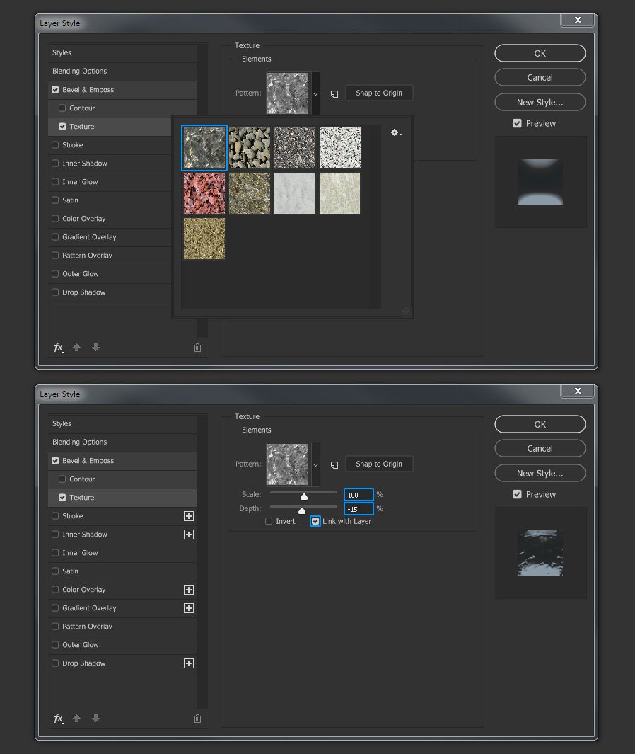Viewport: 635px width, 754px height.
Task: Toggle Contour checkbox in top dialog
Action: coord(62,108)
